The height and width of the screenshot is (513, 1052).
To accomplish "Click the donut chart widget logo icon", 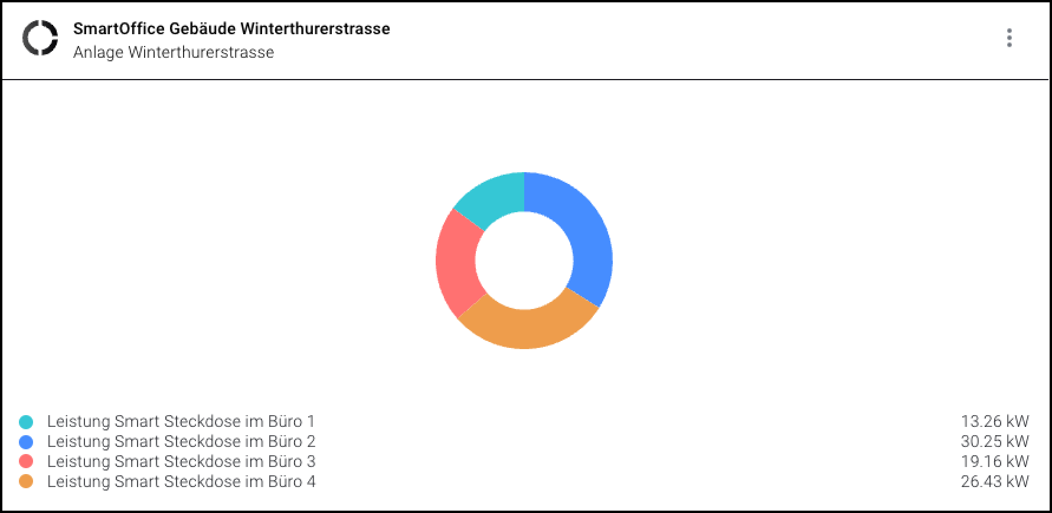I will coord(40,38).
